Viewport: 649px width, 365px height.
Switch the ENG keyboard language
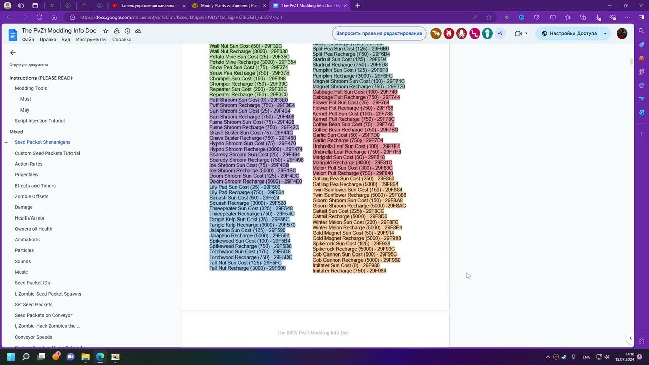pyautogui.click(x=586, y=357)
